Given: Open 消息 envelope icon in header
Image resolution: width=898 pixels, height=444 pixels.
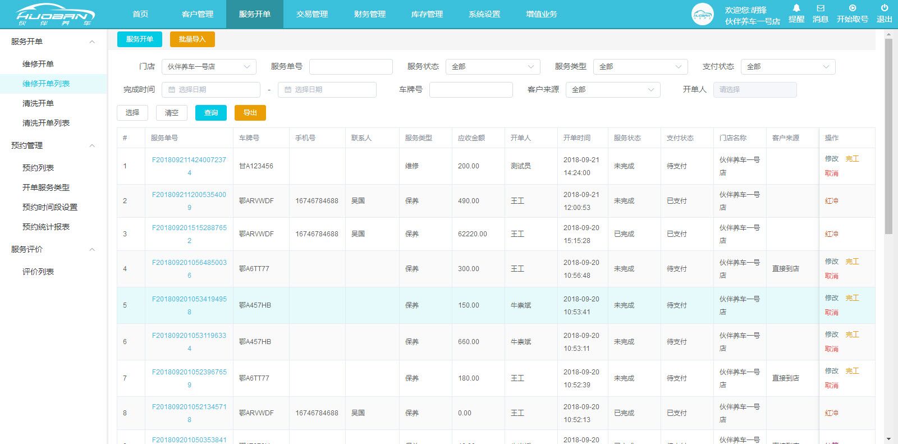Looking at the screenshot, I should coord(820,8).
